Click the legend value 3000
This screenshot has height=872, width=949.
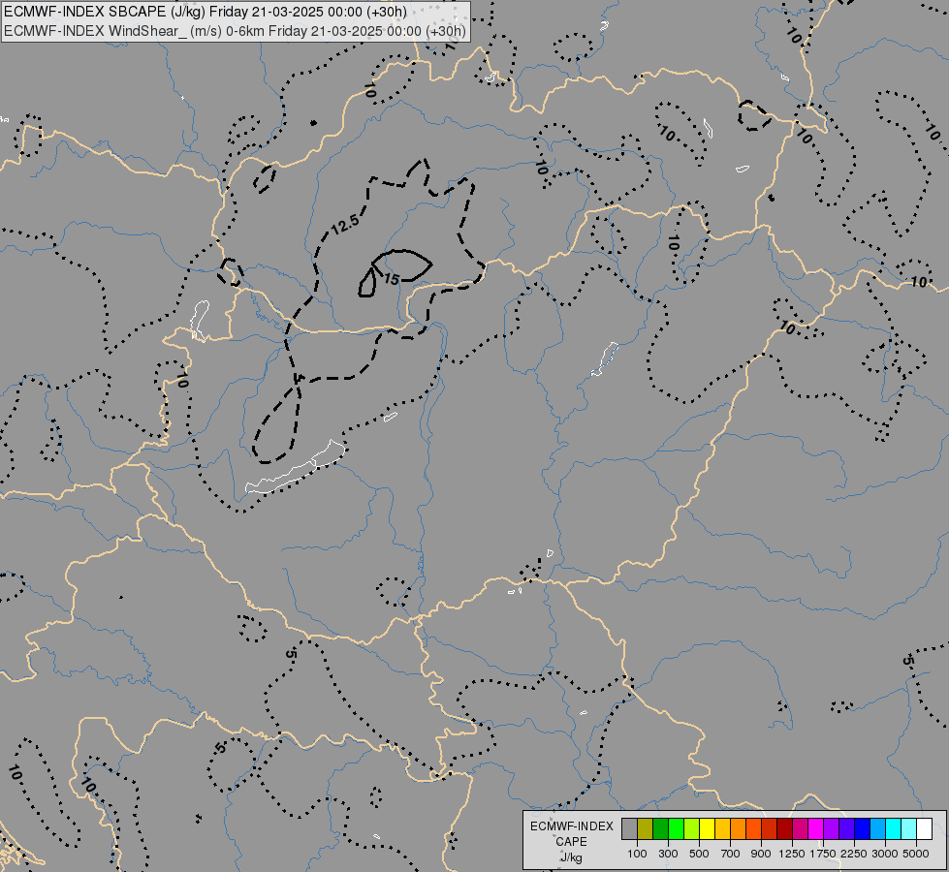[x=885, y=854]
